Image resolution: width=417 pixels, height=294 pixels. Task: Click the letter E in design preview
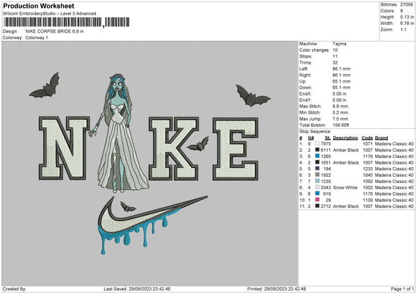(x=236, y=149)
